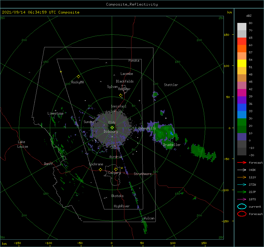Pick the red 60-65 dBZ color swatch
This screenshot has width=264, height=247.
tap(242, 41)
